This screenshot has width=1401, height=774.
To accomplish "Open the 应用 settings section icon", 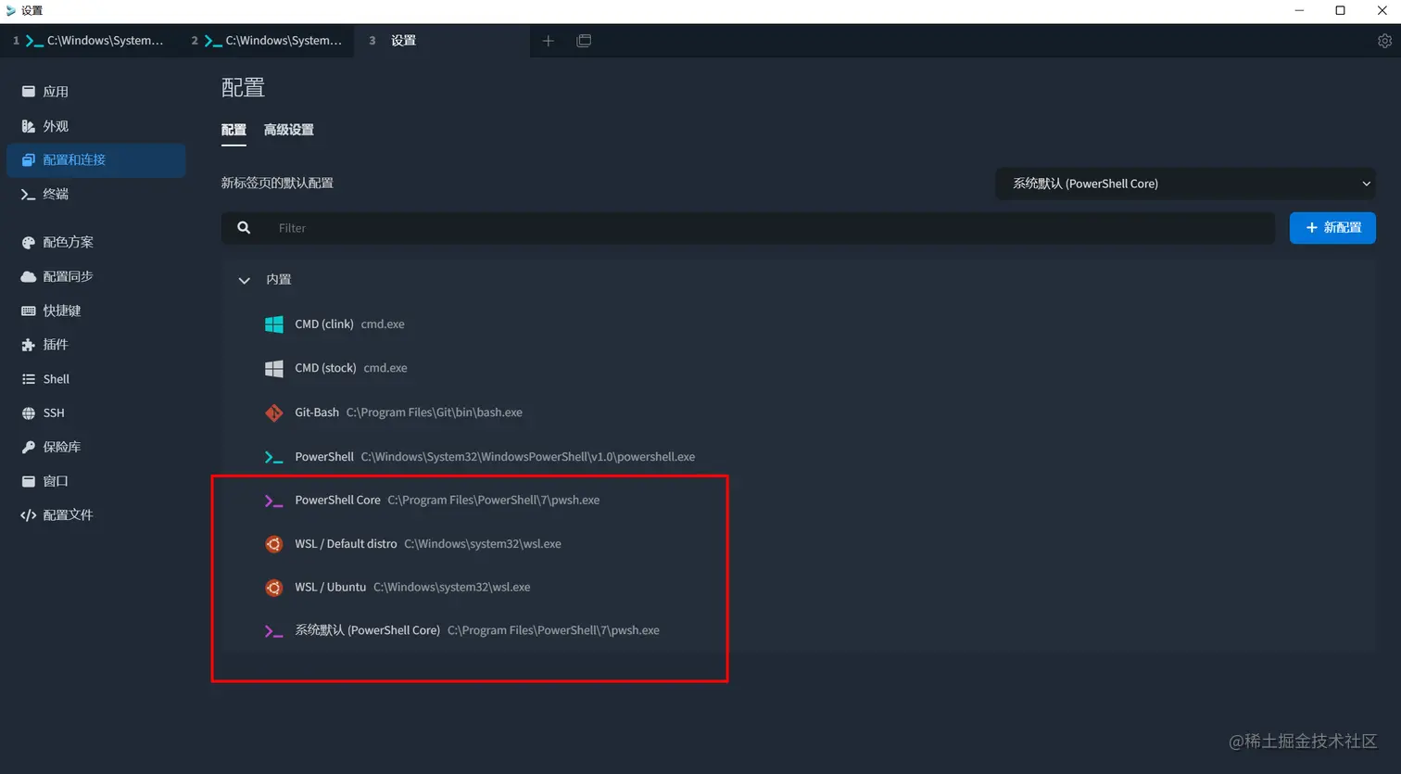I will (29, 92).
